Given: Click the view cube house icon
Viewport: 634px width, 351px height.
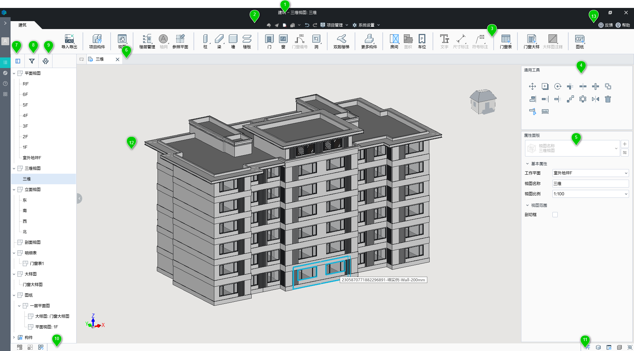Looking at the screenshot, I should tap(483, 102).
